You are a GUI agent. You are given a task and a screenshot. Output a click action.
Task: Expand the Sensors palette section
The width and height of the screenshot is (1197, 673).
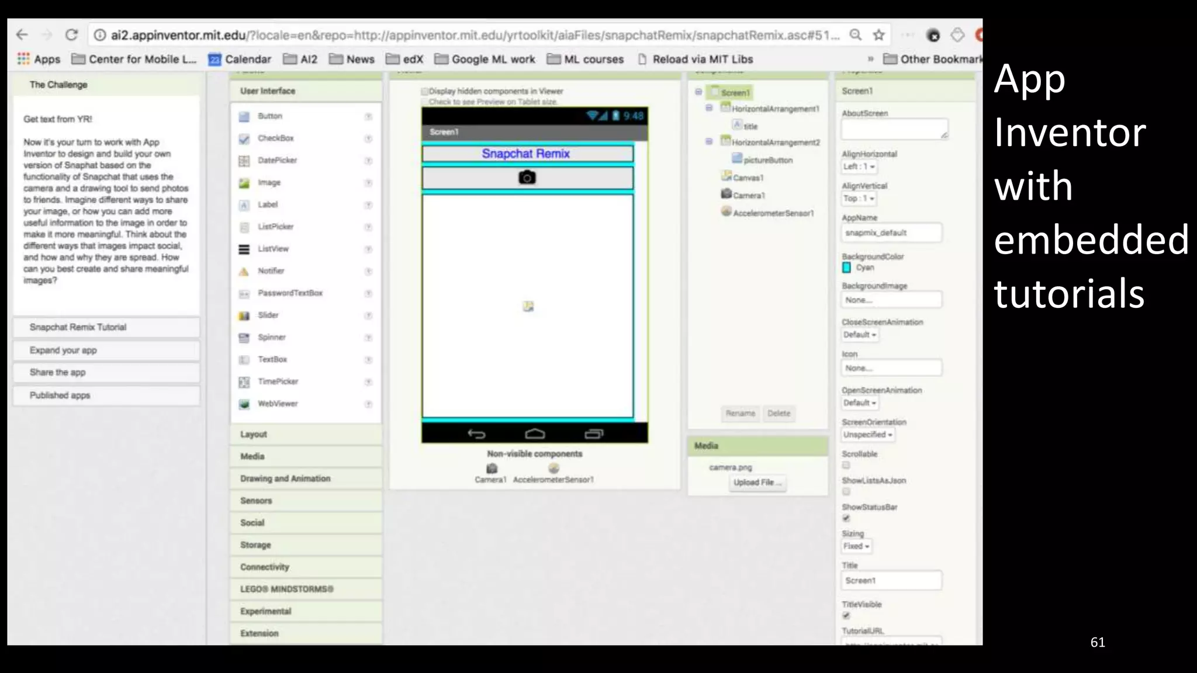click(306, 501)
